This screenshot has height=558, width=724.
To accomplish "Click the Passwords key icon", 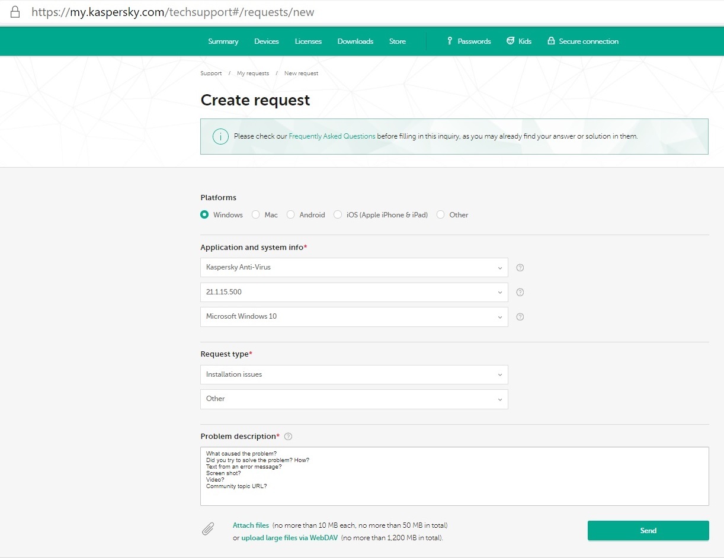I will click(450, 41).
